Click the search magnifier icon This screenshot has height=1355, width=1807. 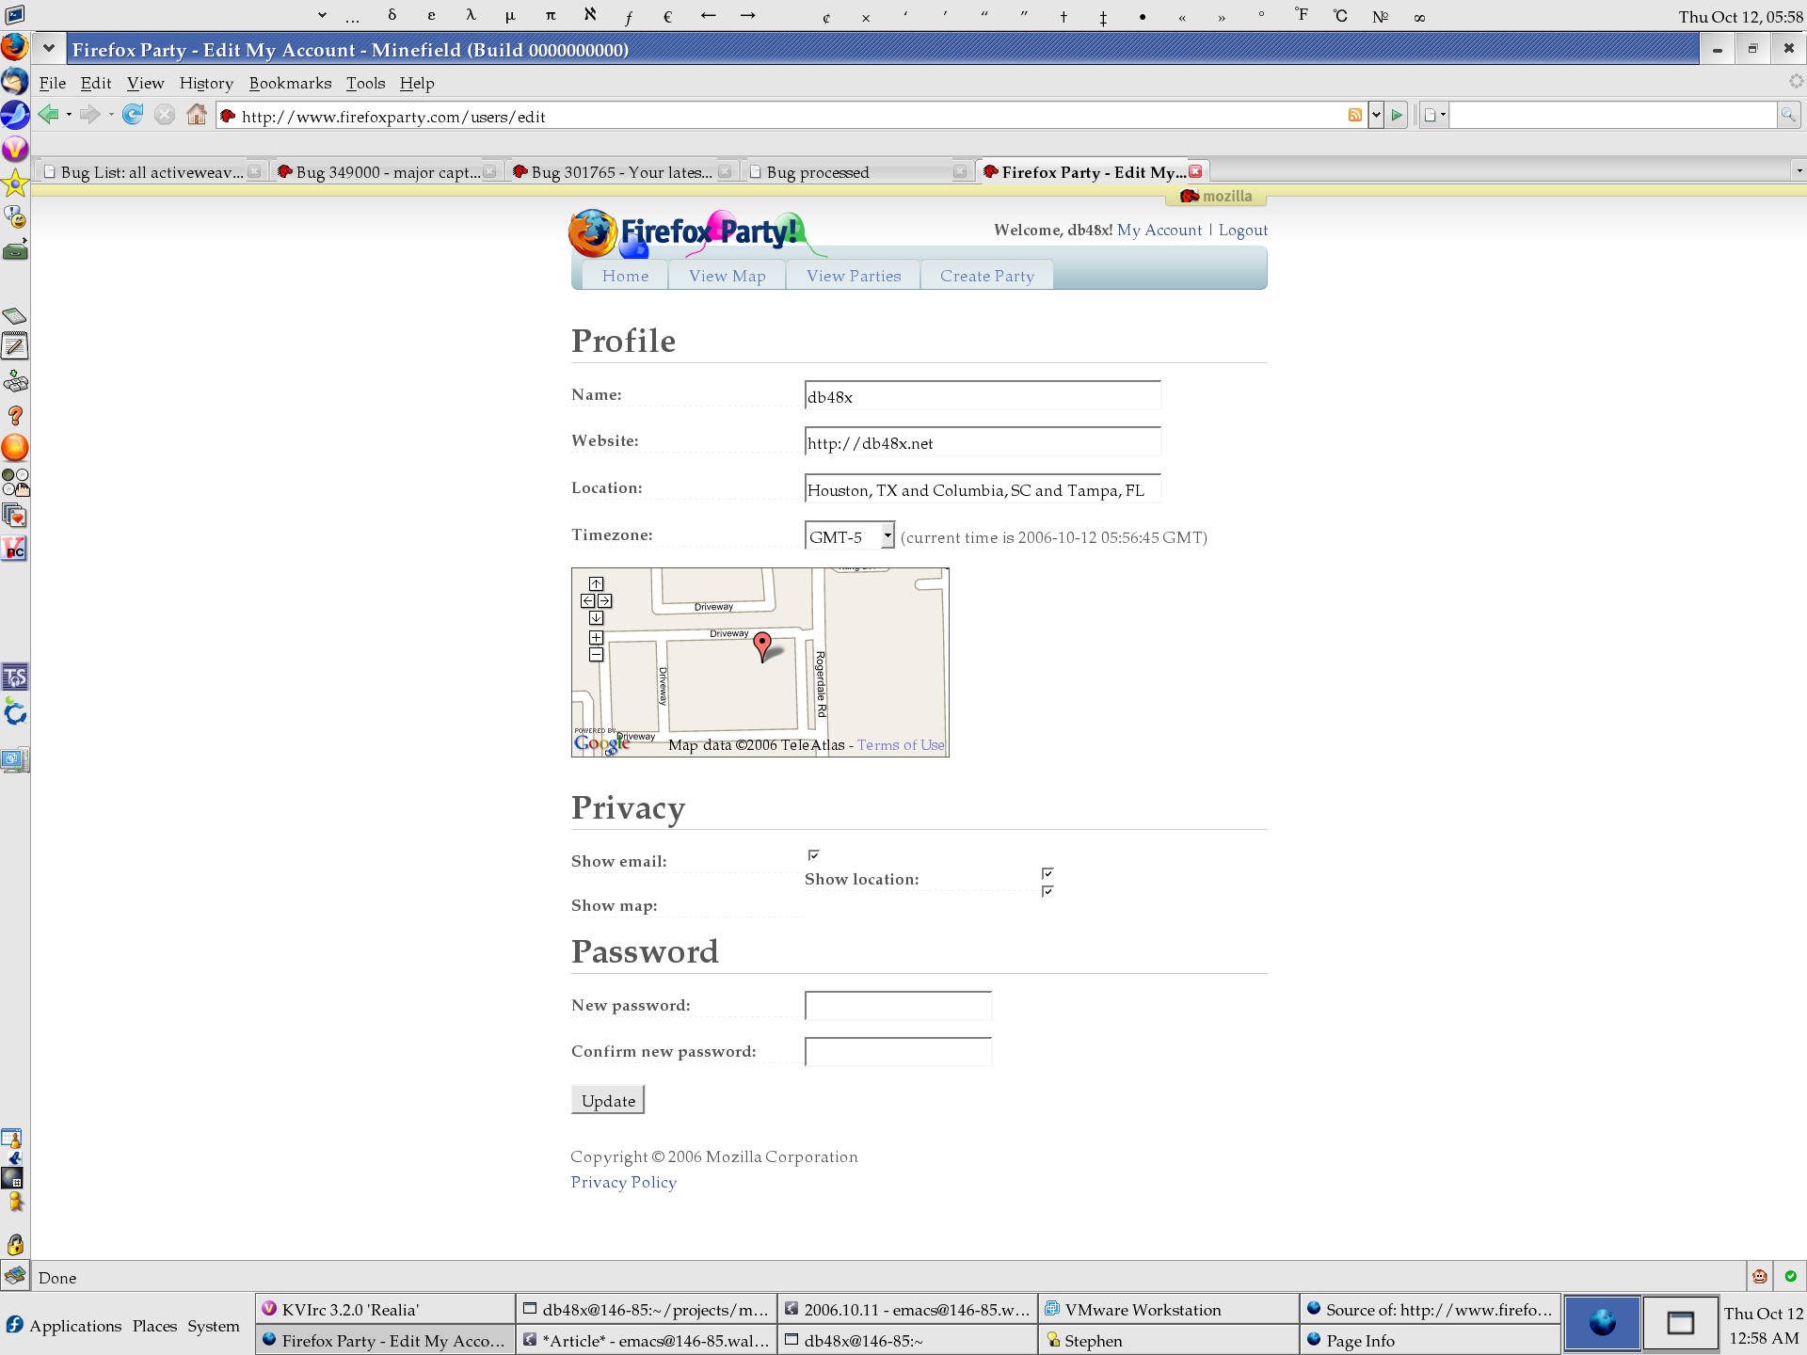point(1788,115)
